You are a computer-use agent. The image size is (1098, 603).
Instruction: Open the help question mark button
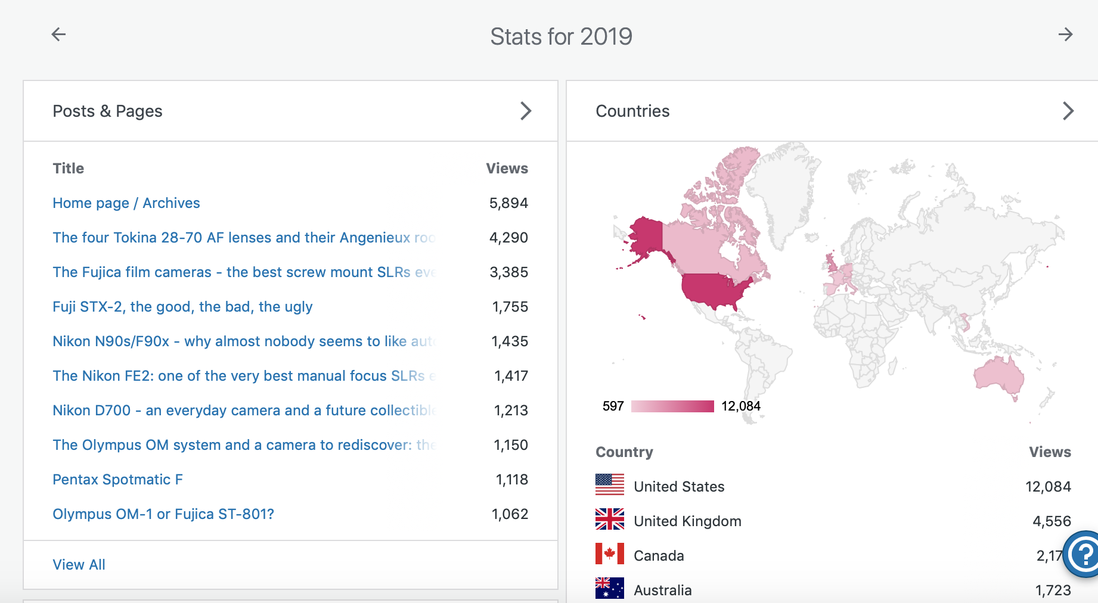1083,554
